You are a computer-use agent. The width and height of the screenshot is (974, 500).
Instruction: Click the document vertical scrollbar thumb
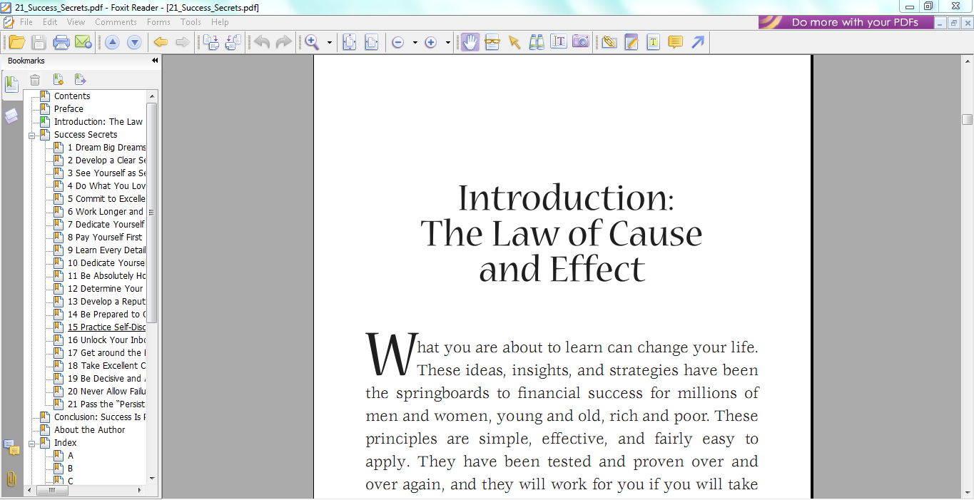[x=967, y=119]
